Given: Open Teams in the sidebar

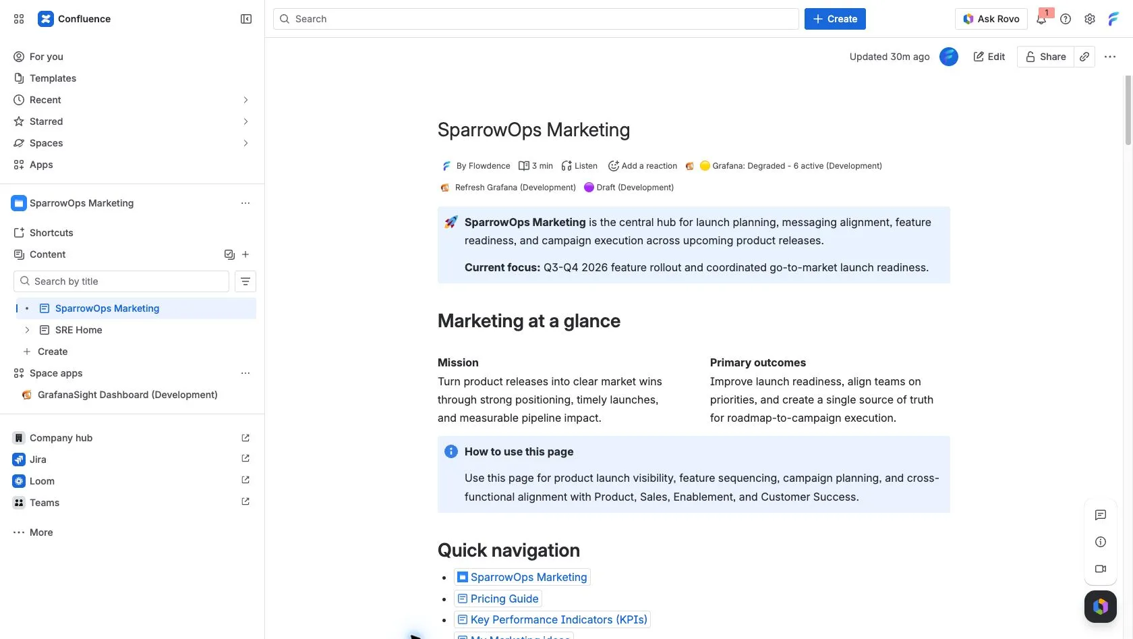Looking at the screenshot, I should click(x=45, y=503).
